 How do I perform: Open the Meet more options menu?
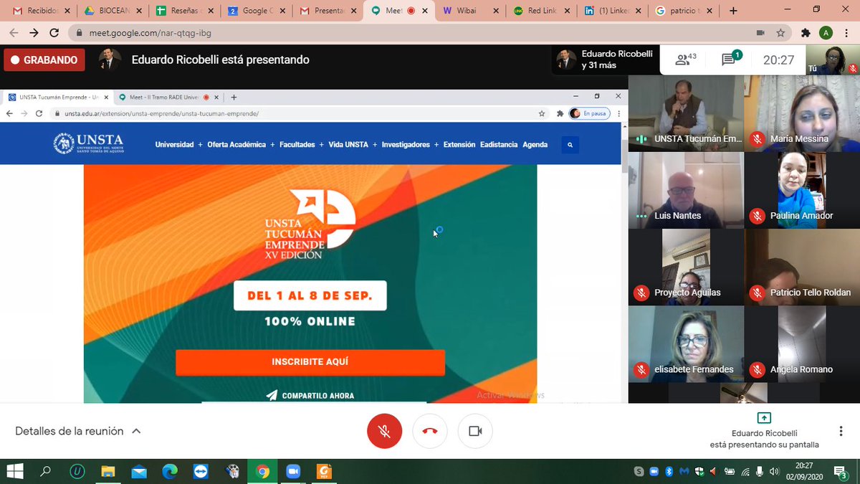click(x=841, y=431)
